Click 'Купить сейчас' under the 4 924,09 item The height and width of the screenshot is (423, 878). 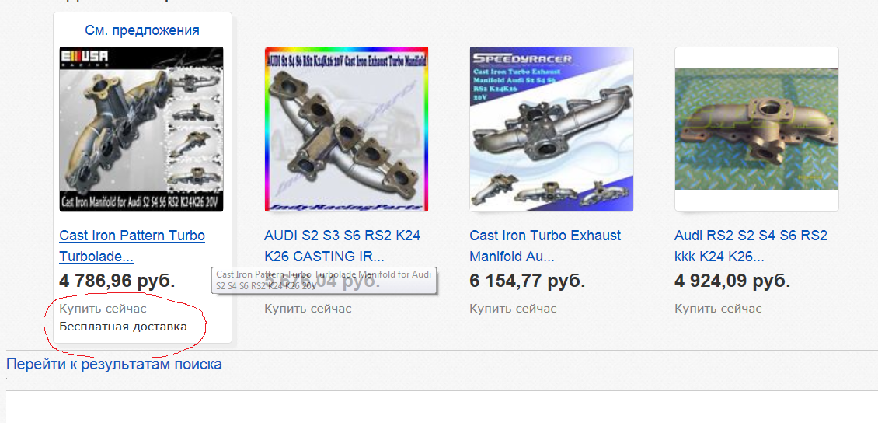pyautogui.click(x=718, y=309)
